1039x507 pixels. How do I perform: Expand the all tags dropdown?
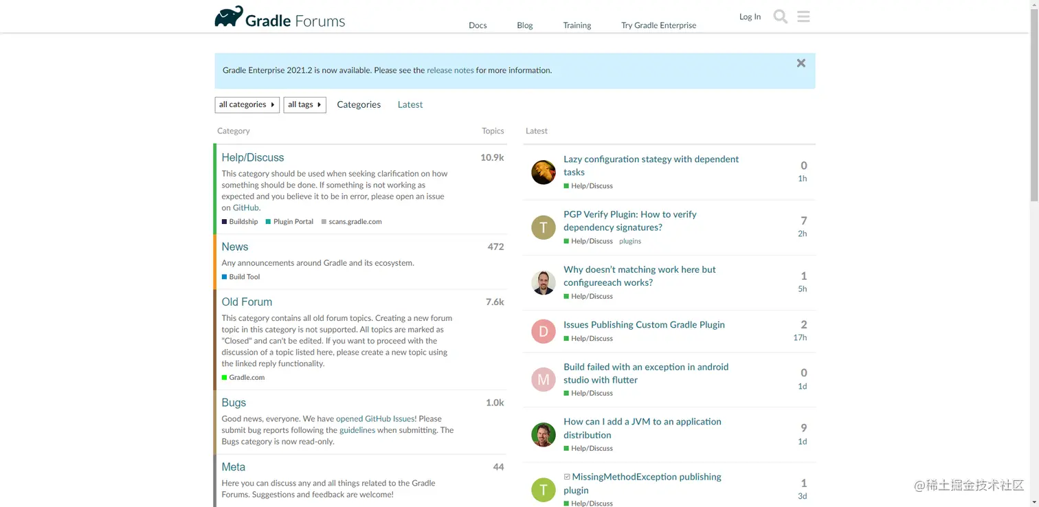pyautogui.click(x=304, y=104)
